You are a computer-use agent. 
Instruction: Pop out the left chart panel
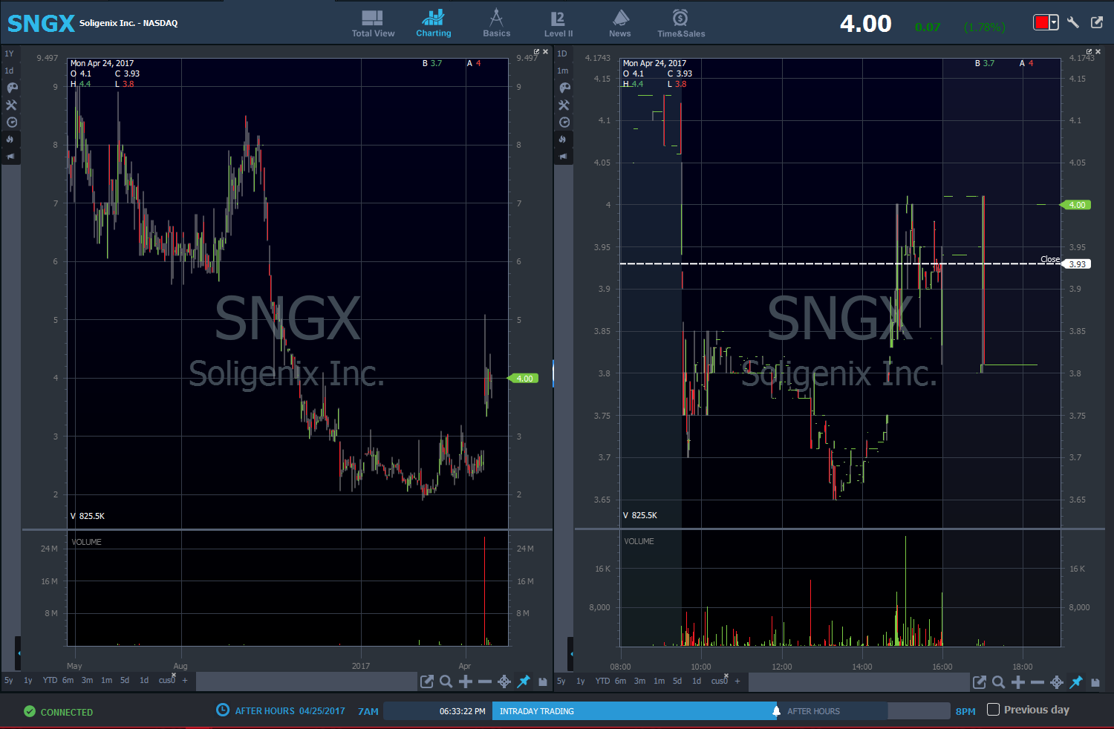point(537,52)
